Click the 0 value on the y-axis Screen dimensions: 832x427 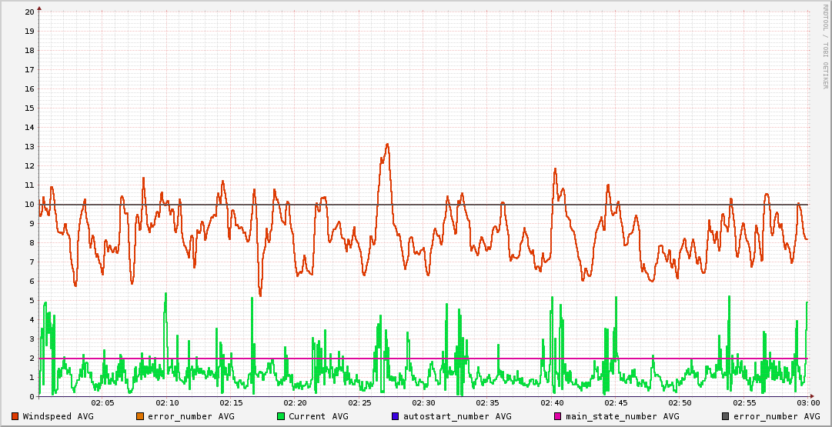32,397
